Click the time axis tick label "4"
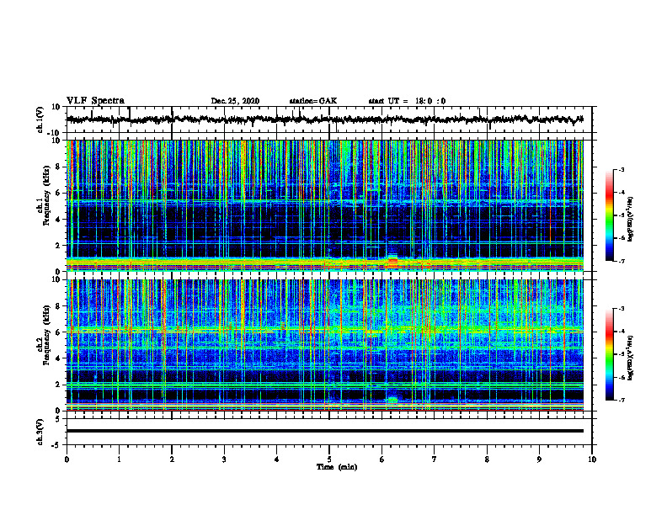Screen dimensions: 667x515 point(277,459)
